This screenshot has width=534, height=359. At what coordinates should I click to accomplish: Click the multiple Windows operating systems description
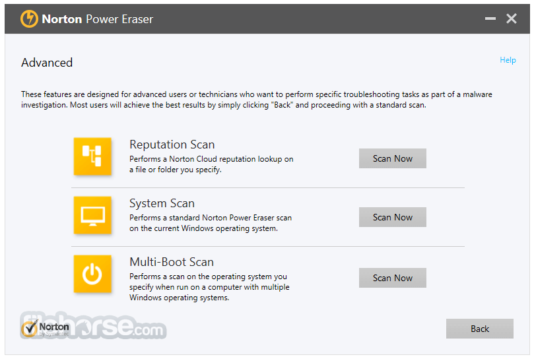209,287
